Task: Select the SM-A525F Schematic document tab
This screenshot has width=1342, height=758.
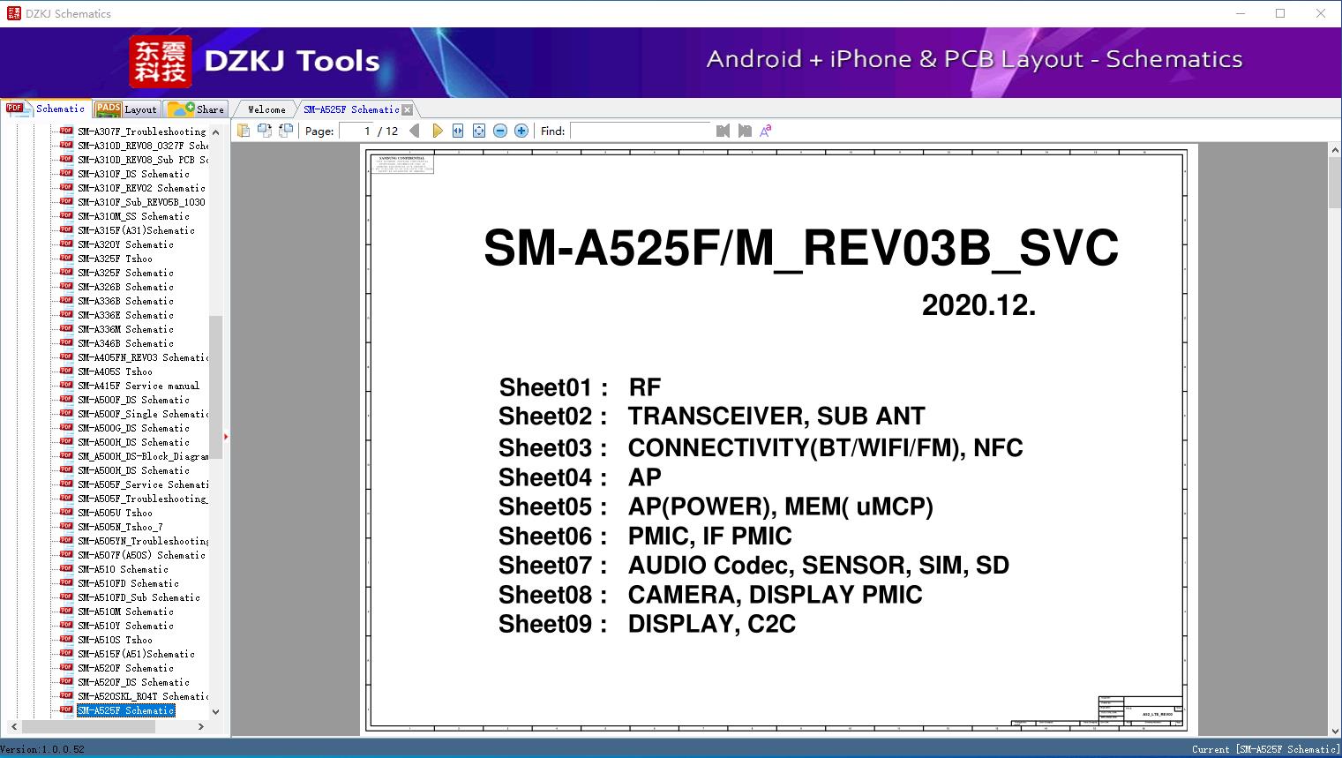Action: click(x=351, y=109)
